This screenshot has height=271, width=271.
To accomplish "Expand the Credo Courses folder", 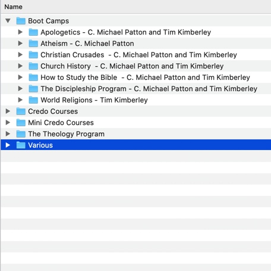I will [x=8, y=111].
